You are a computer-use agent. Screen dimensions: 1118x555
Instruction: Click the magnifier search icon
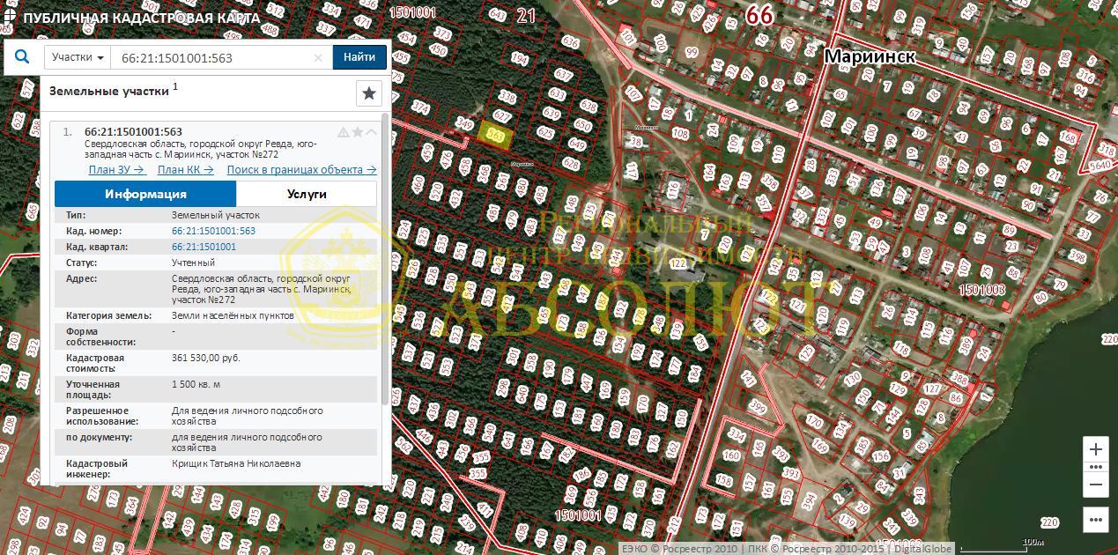point(22,57)
